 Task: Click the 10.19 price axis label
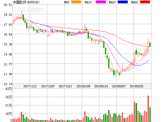point(8,84)
